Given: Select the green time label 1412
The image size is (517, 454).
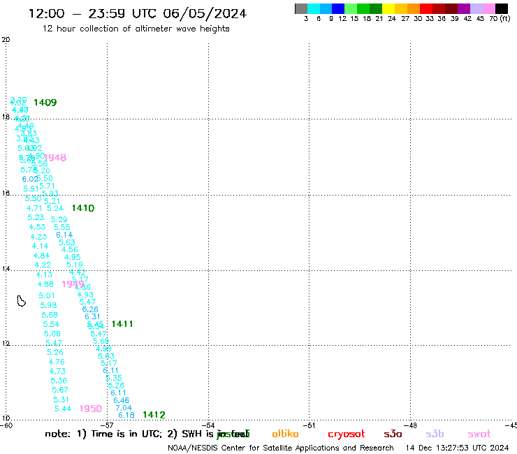Looking at the screenshot, I should pos(154,415).
